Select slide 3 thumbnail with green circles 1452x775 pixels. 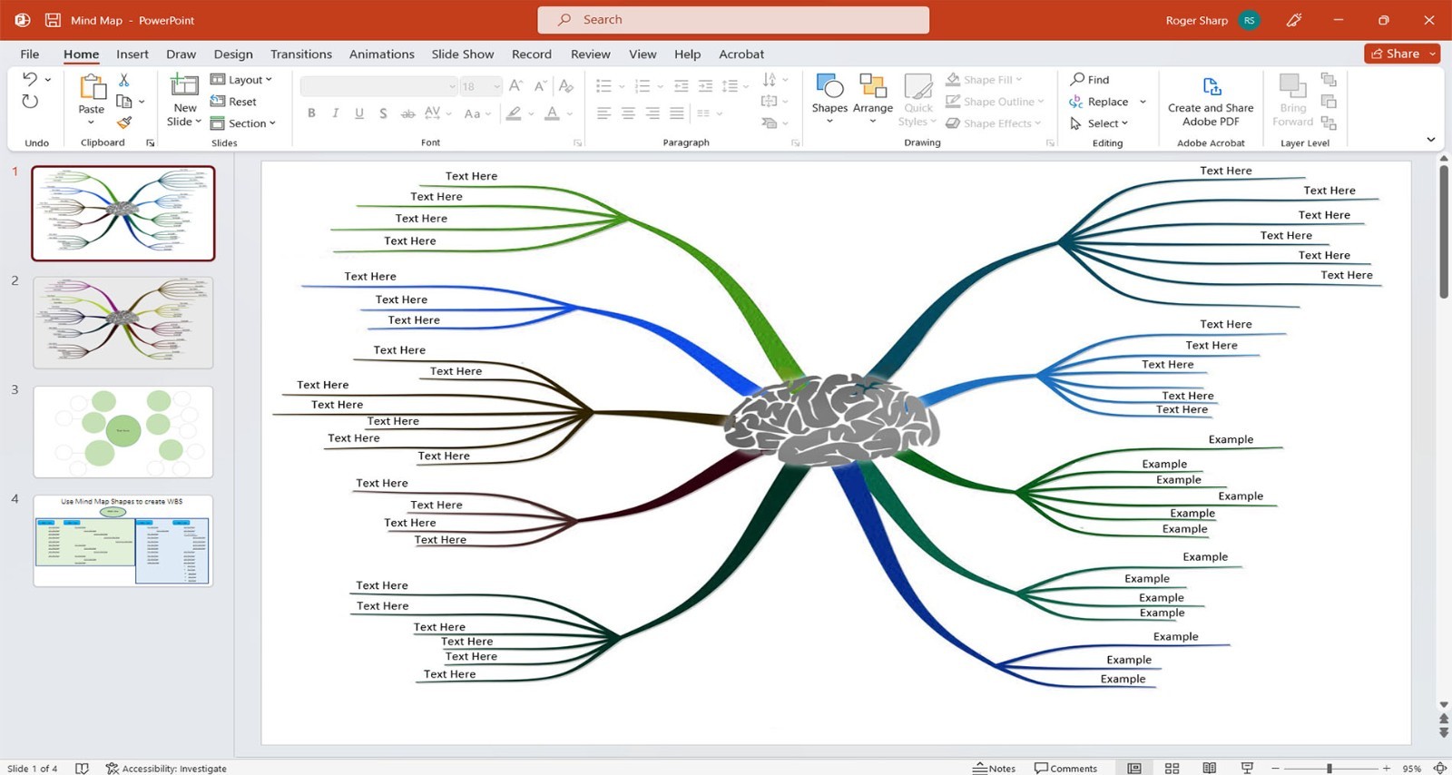[123, 432]
